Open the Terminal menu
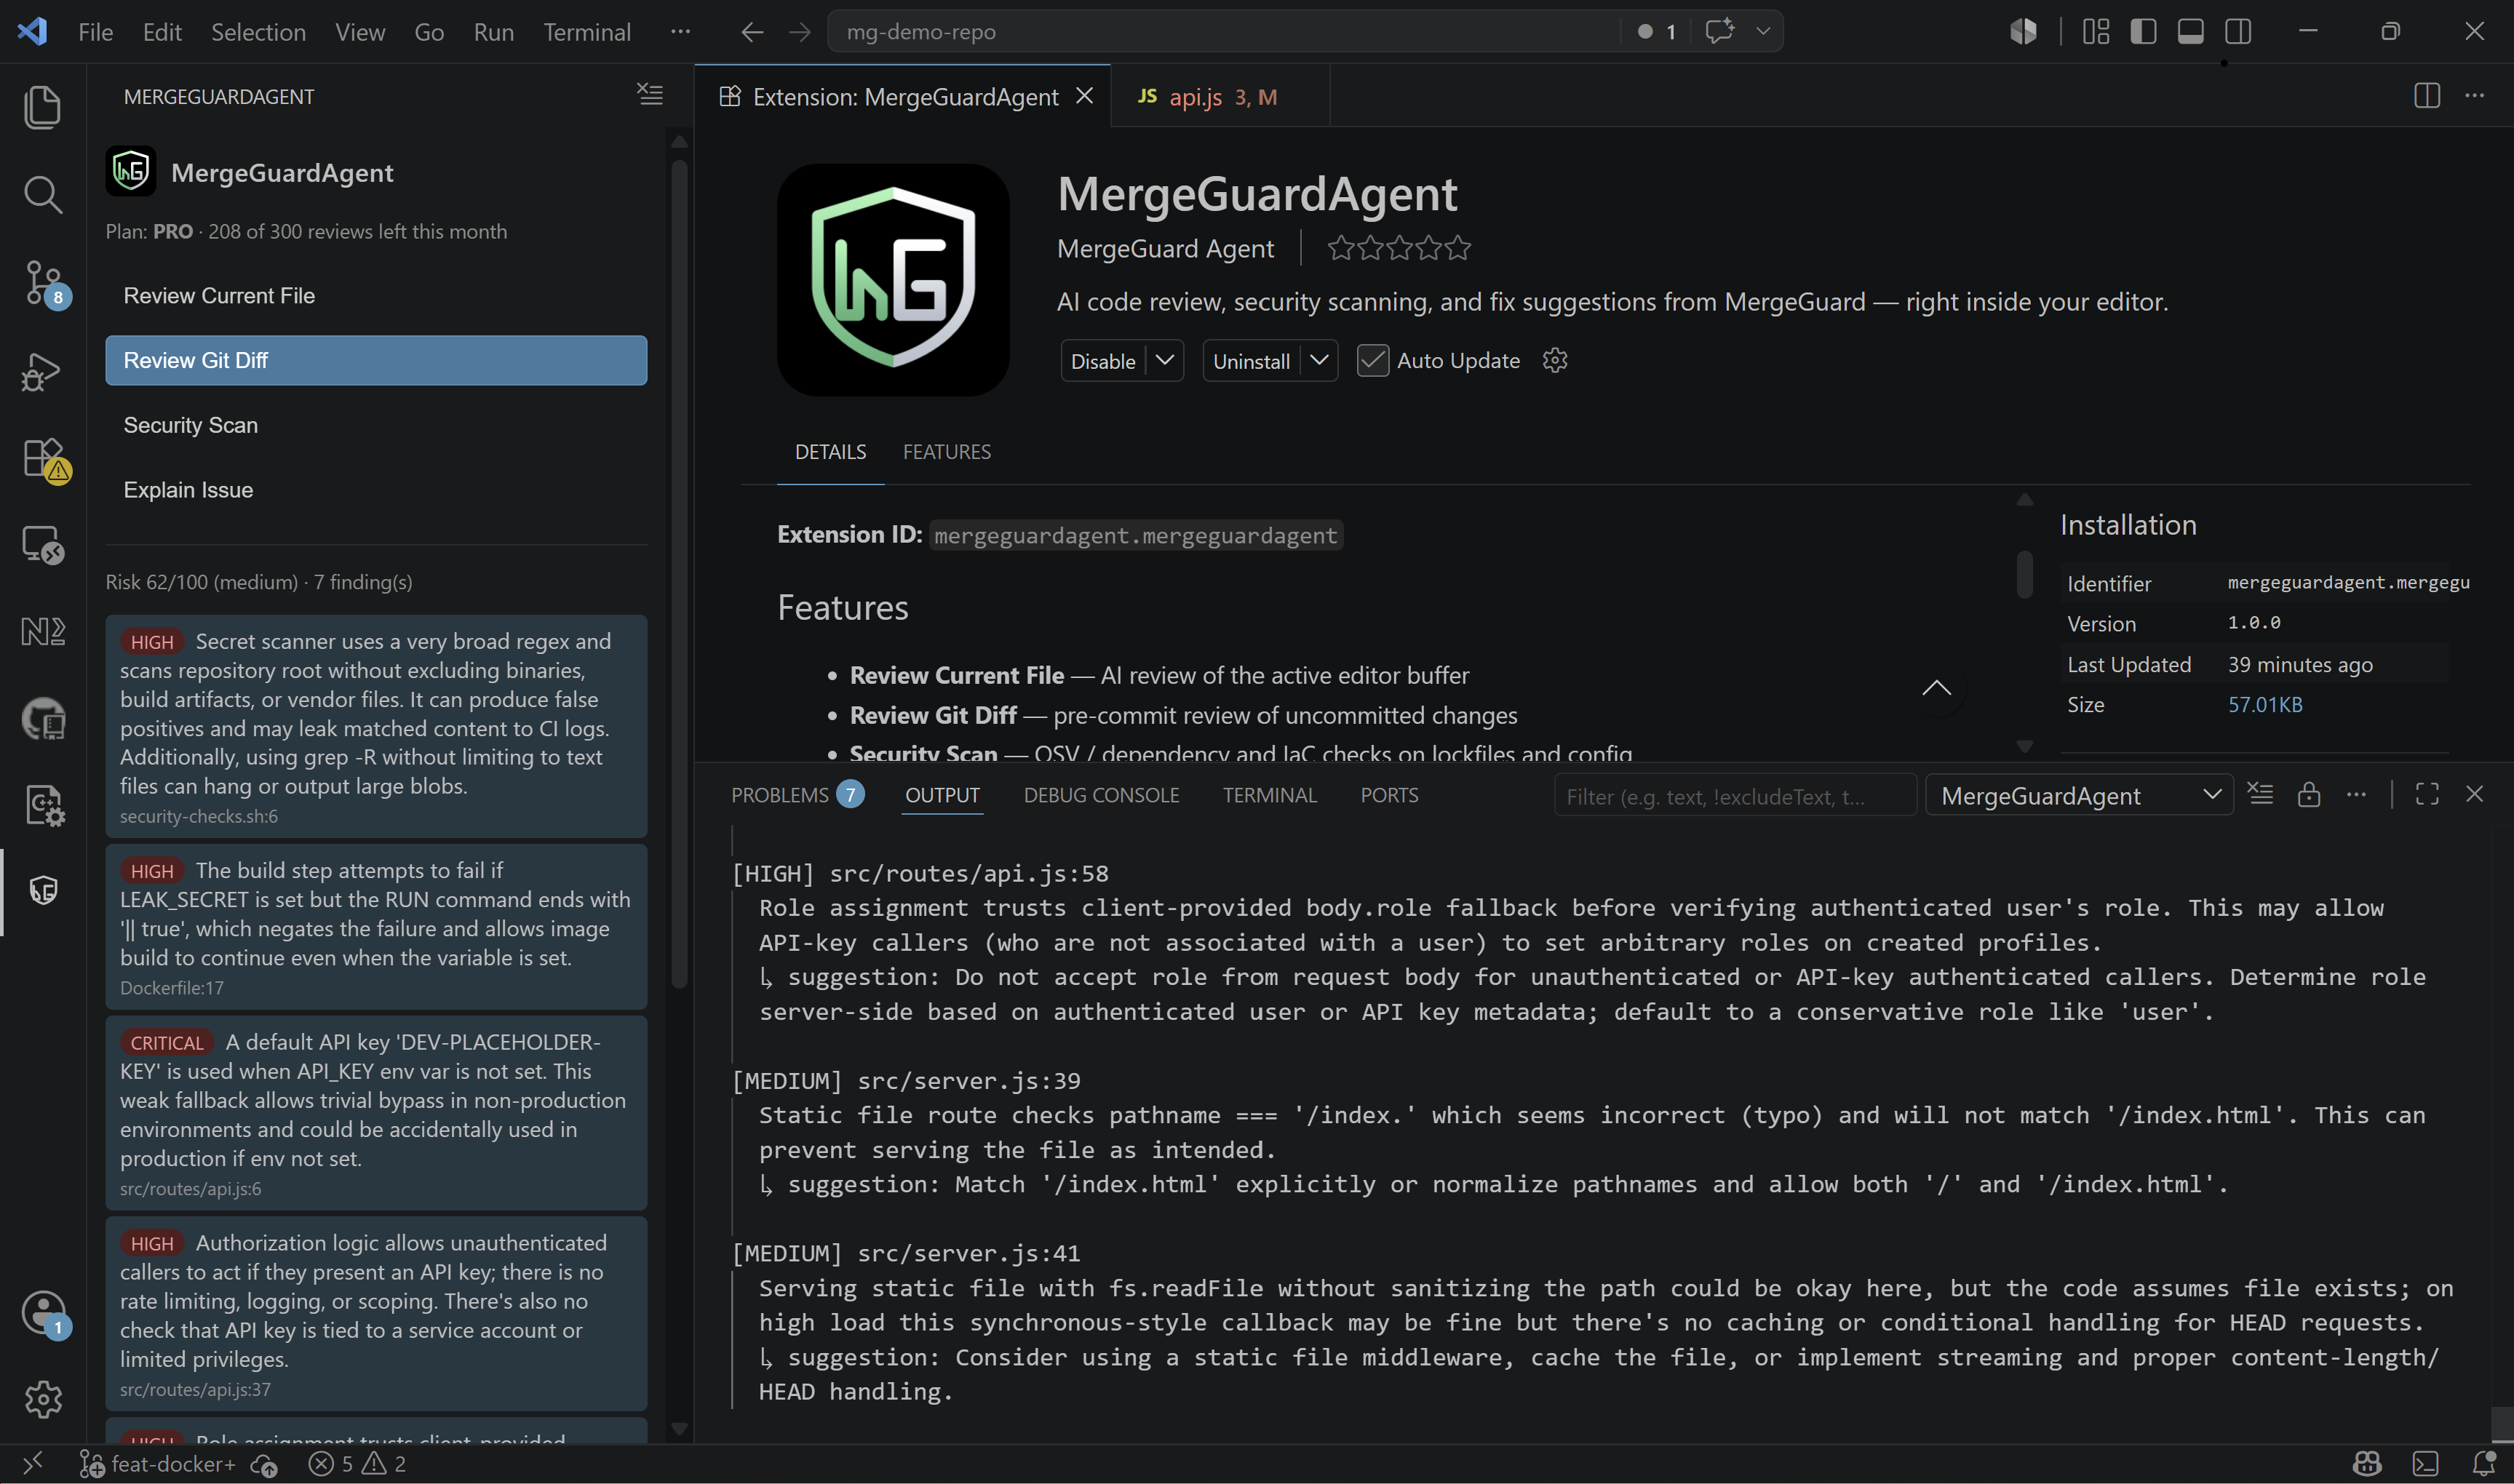 (x=587, y=32)
